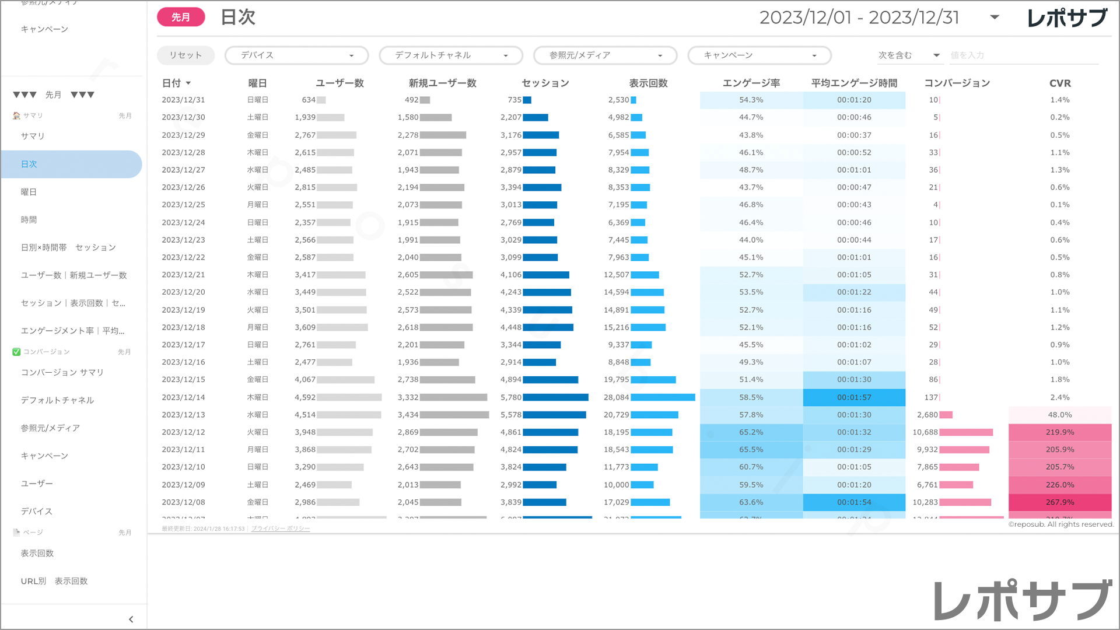Switch to the 曜日 page in sidebar
The height and width of the screenshot is (630, 1120).
pyautogui.click(x=29, y=192)
